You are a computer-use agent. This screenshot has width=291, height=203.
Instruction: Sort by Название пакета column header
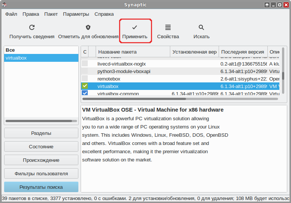click(x=133, y=52)
